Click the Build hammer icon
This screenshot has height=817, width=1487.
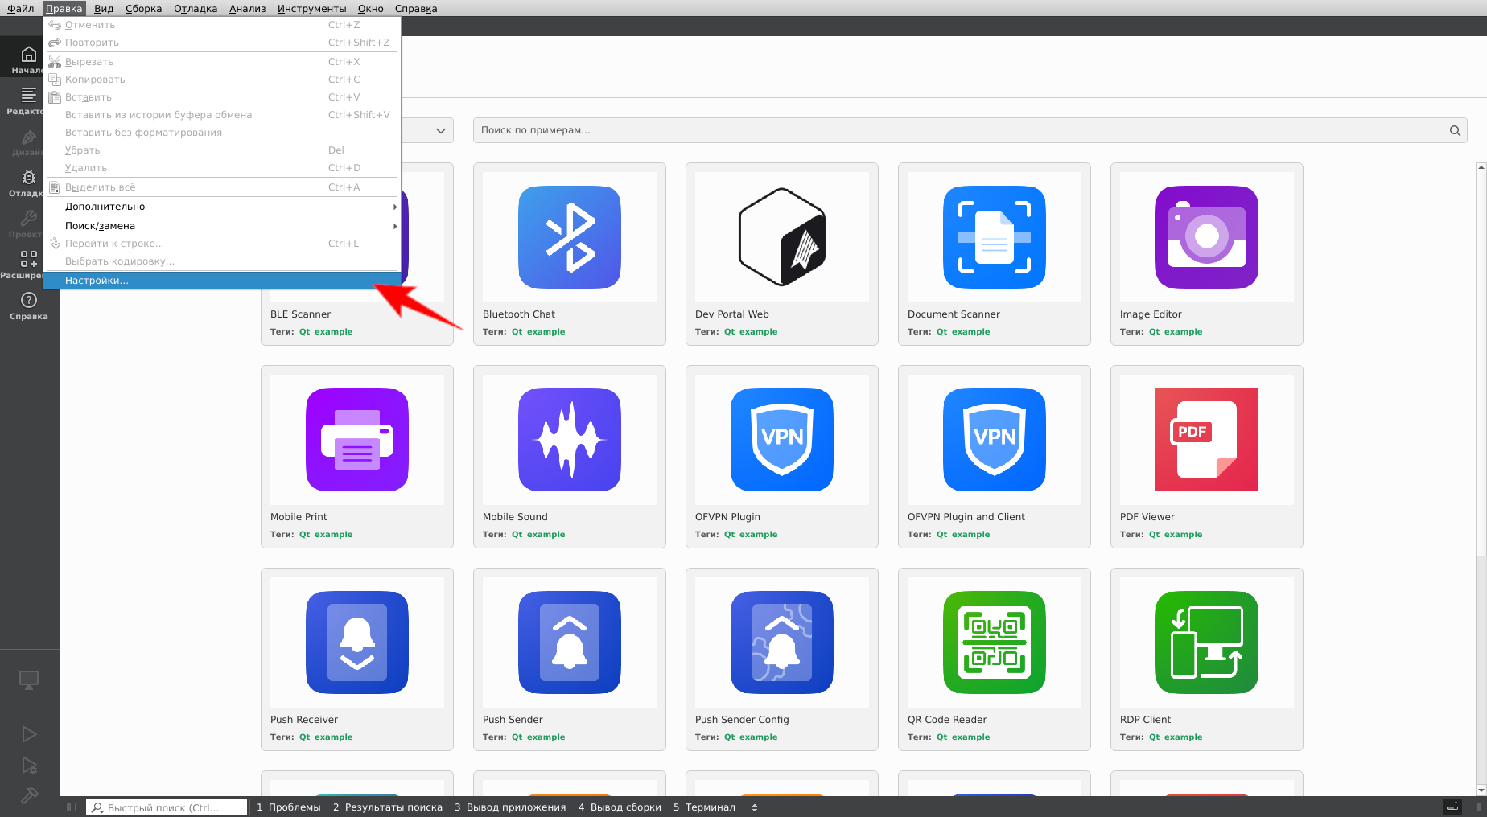(29, 795)
